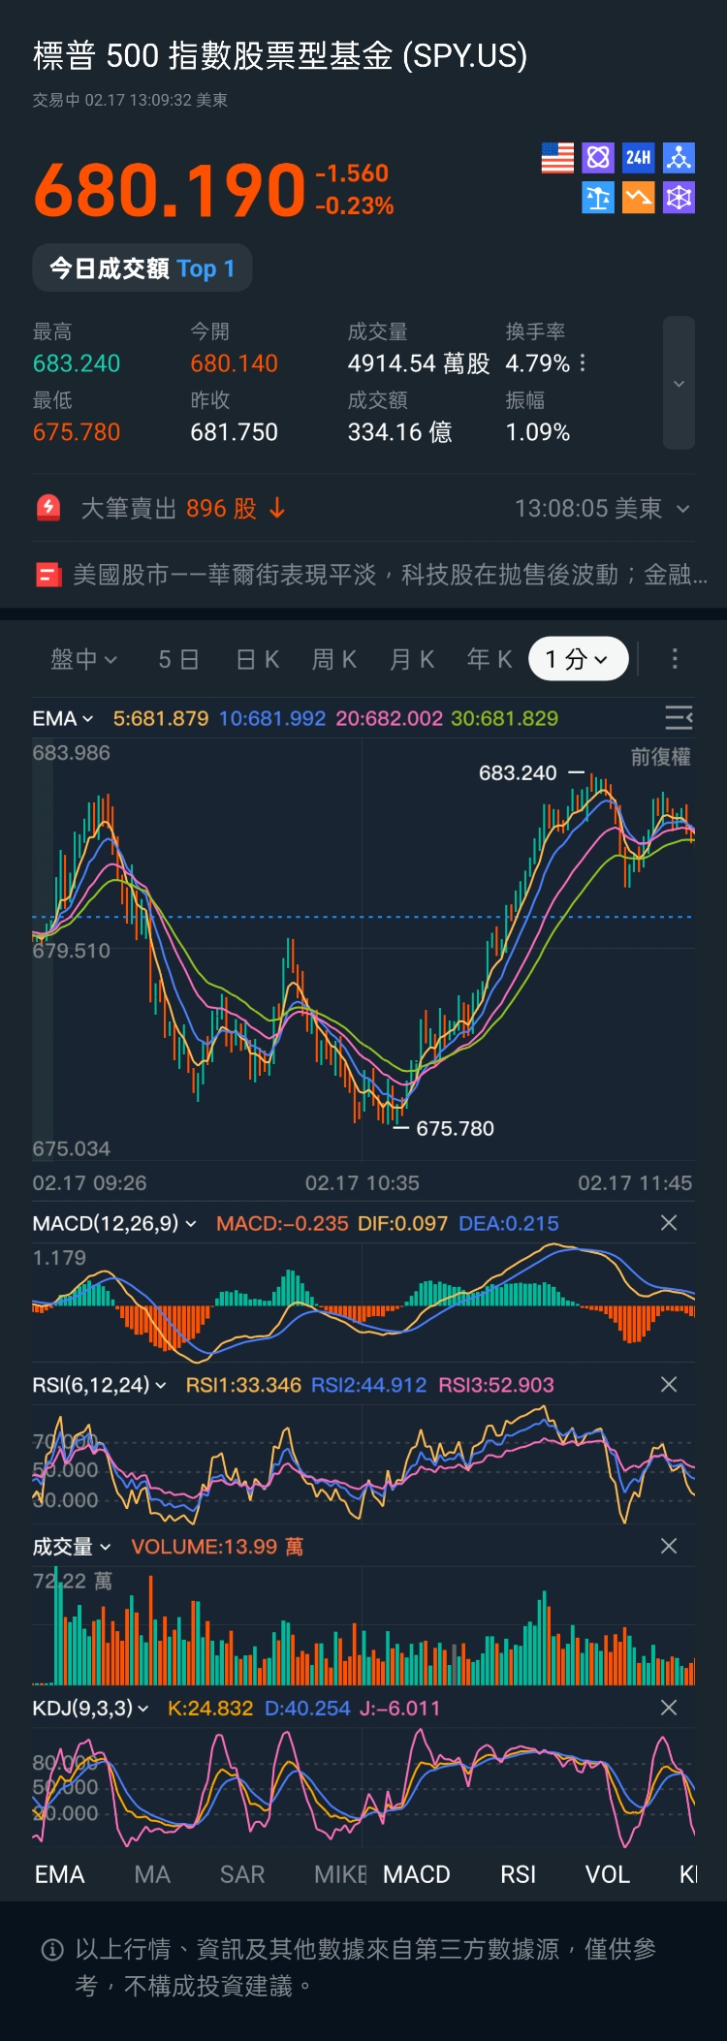Viewport: 727px width, 2041px height.
Task: Open the EMA indicator dropdown
Action: (x=63, y=718)
